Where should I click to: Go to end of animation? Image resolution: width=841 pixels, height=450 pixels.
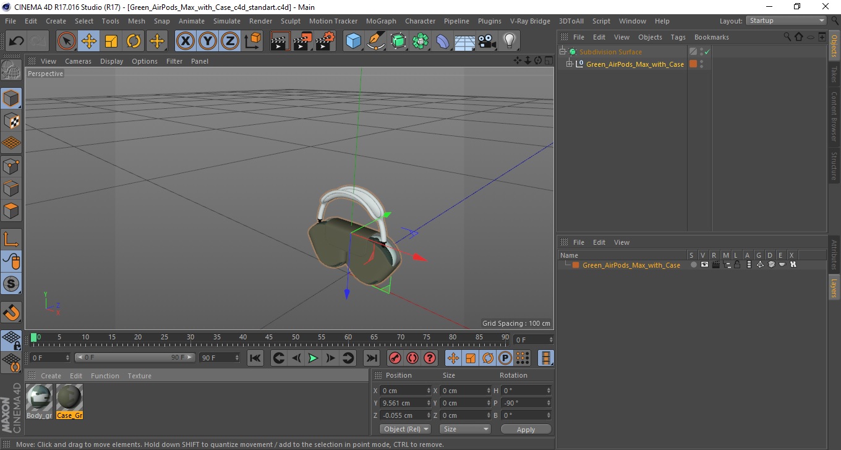[371, 358]
